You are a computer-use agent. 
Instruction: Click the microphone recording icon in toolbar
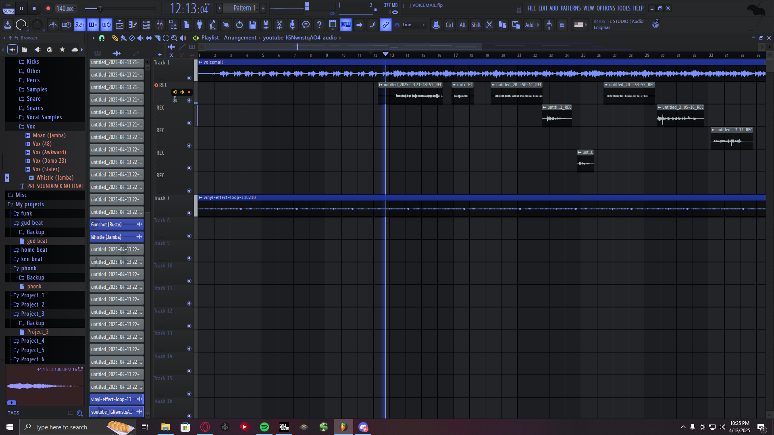tap(293, 25)
